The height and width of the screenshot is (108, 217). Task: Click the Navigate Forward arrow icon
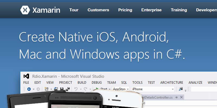click(x=38, y=89)
